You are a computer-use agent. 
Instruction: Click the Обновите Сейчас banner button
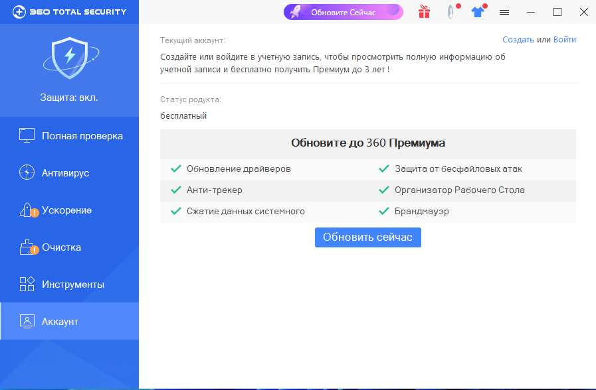point(344,12)
